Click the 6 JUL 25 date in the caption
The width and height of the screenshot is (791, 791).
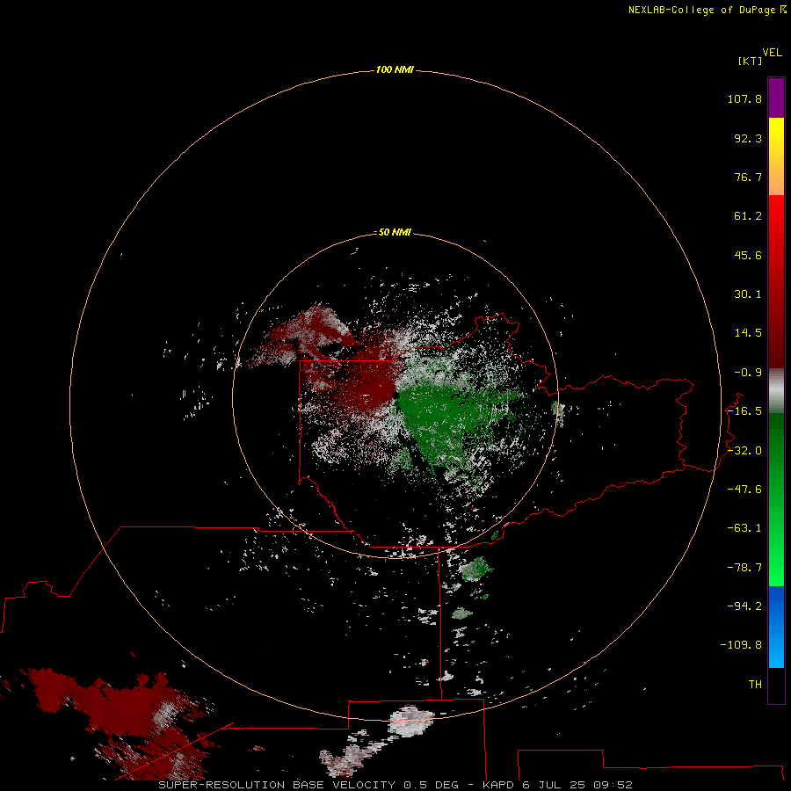point(555,785)
